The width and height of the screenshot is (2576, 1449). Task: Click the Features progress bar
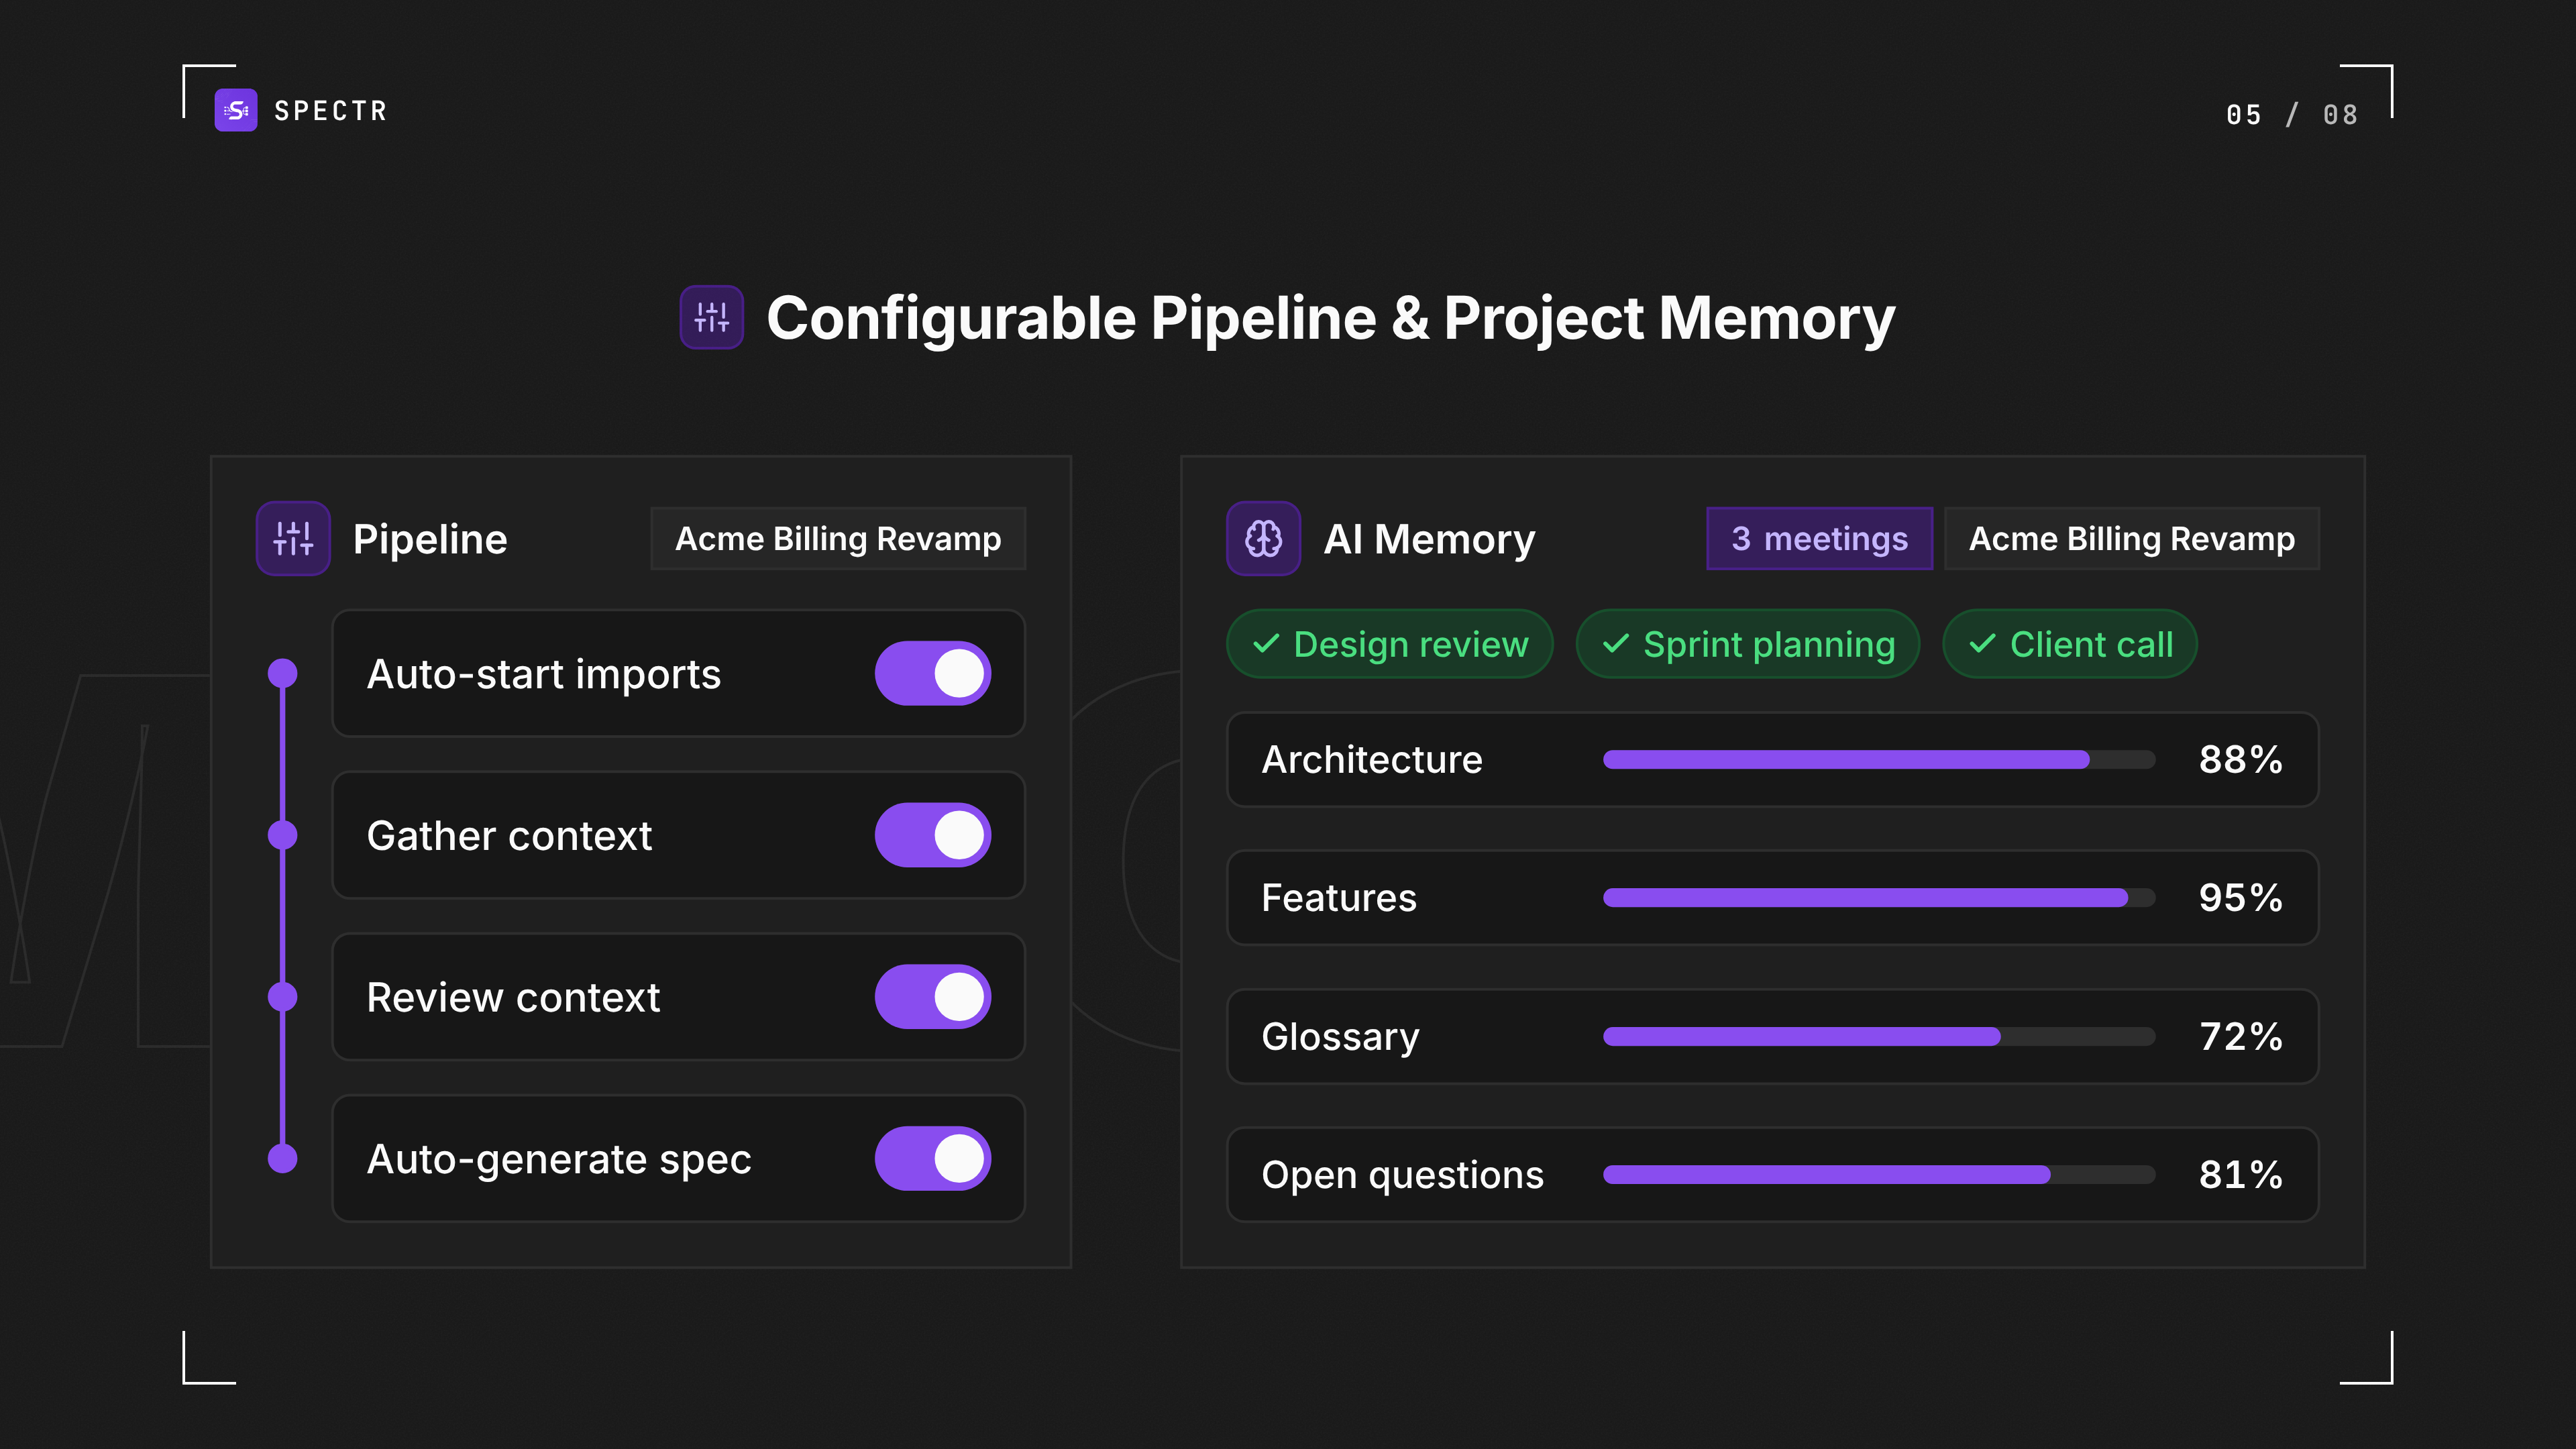[1878, 898]
